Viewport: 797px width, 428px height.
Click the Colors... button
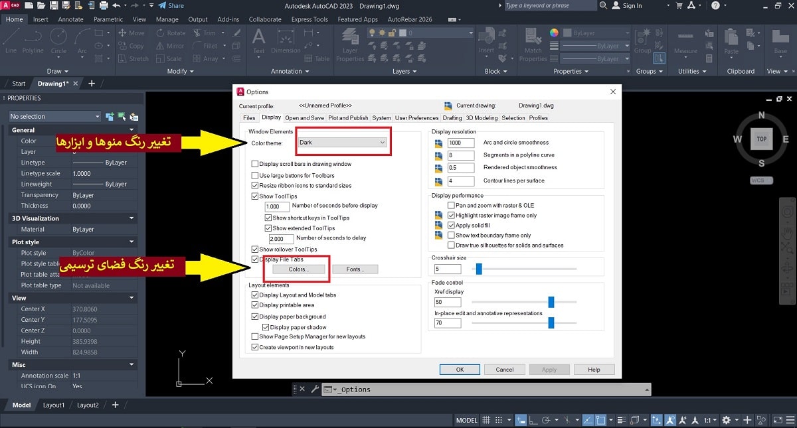298,269
